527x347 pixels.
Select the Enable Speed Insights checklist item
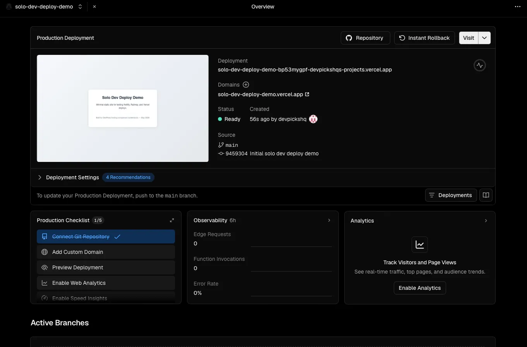pos(106,298)
